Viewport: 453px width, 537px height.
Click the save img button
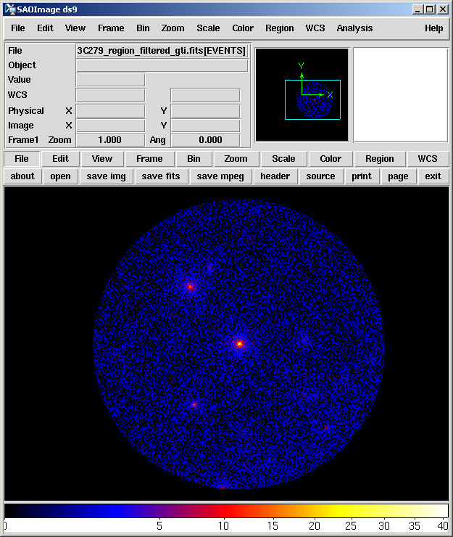(106, 176)
